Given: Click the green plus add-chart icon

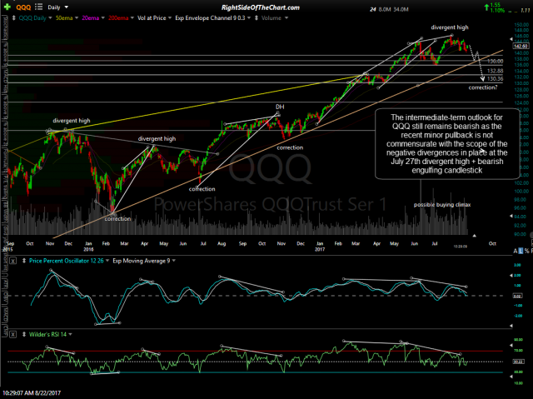Looking at the screenshot, I should pos(7,7).
